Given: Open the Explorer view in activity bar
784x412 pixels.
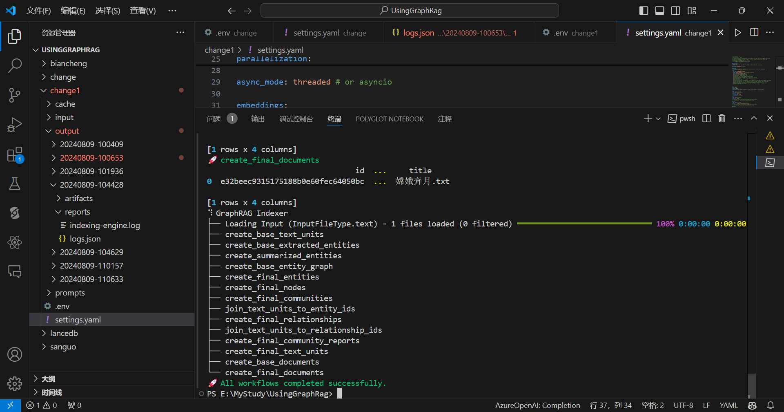Looking at the screenshot, I should pyautogui.click(x=15, y=36).
